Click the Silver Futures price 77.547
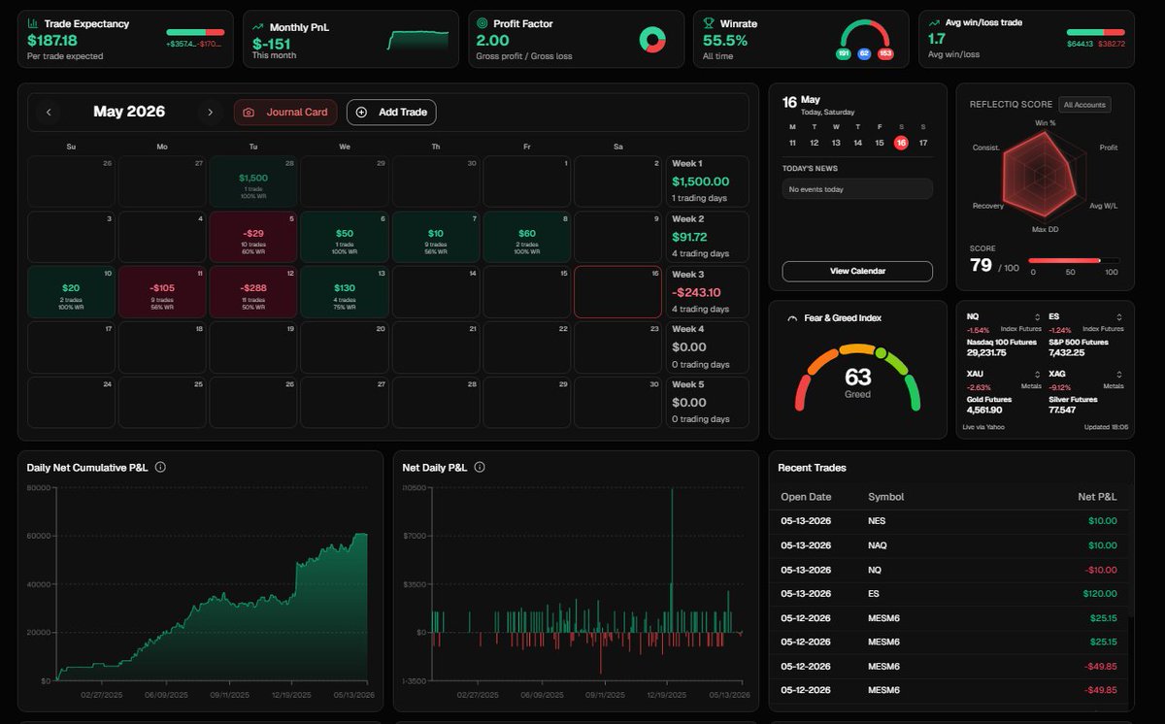Viewport: 1165px width, 724px height. point(1062,410)
